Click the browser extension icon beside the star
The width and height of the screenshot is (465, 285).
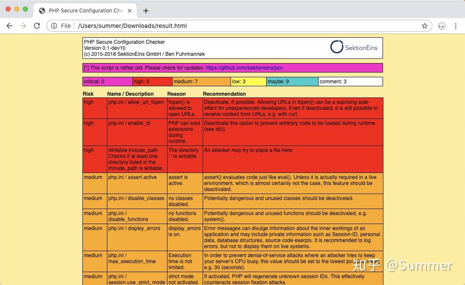click(x=441, y=26)
